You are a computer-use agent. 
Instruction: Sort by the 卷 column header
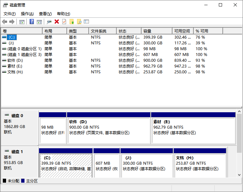coord(22,31)
